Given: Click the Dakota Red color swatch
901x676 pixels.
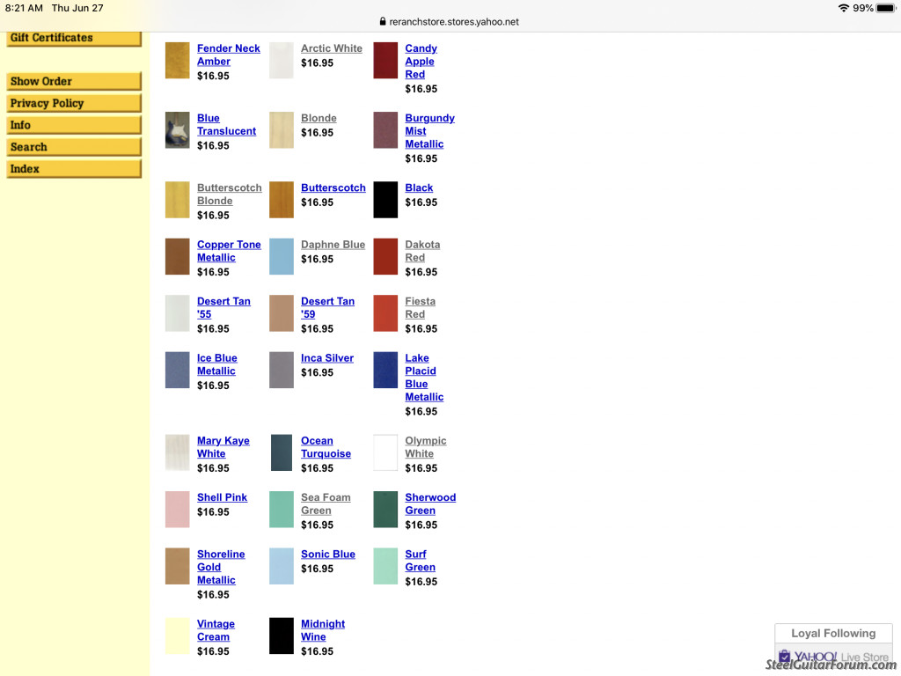Looking at the screenshot, I should pyautogui.click(x=385, y=256).
